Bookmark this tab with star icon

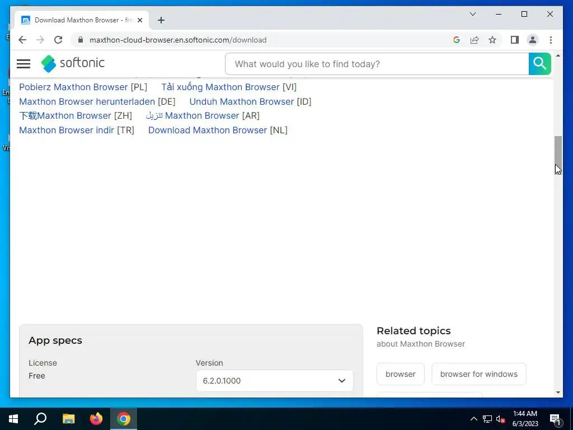coord(492,40)
